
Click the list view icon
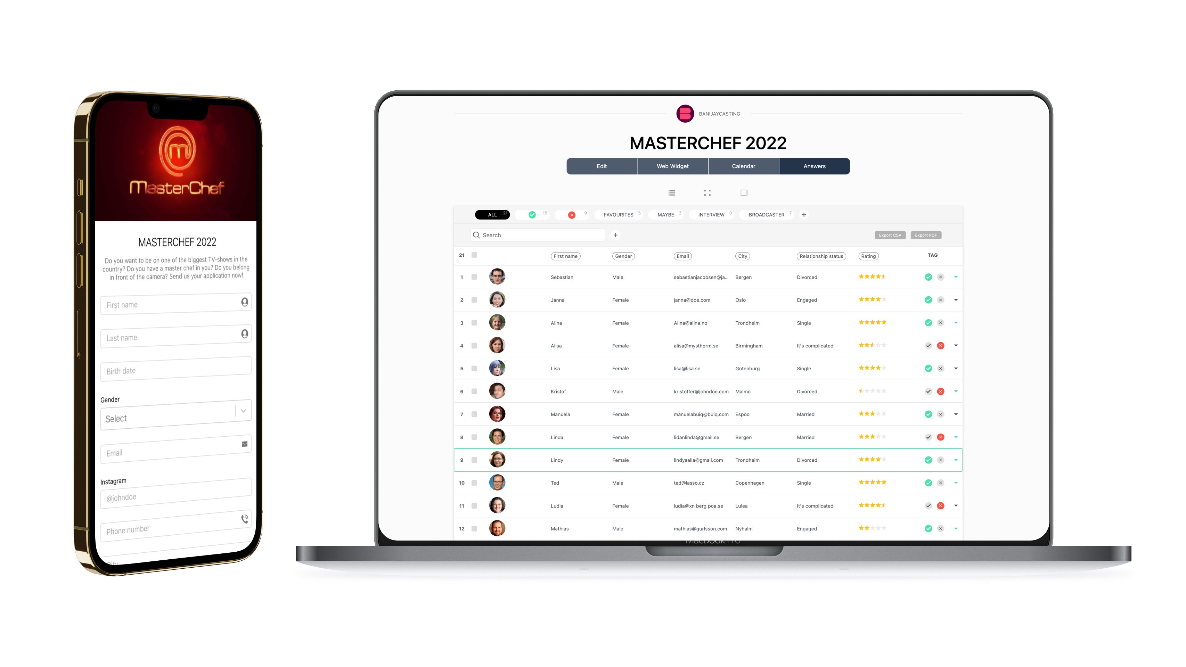tap(671, 193)
